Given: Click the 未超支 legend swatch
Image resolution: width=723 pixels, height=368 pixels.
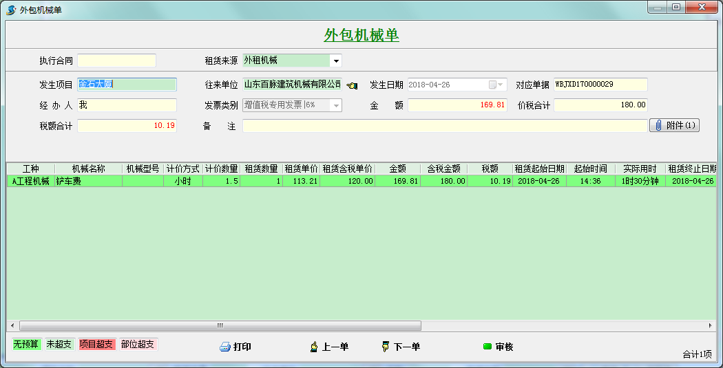Looking at the screenshot, I should (x=59, y=344).
